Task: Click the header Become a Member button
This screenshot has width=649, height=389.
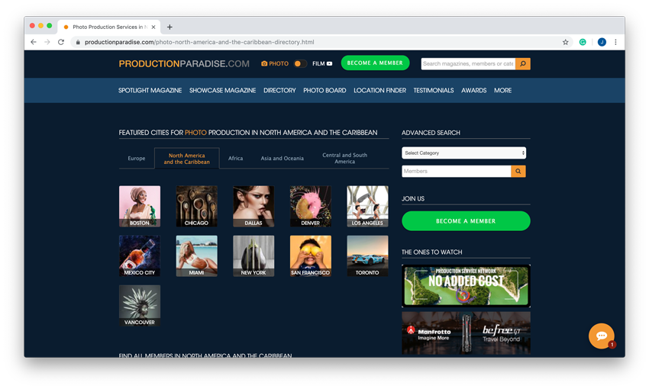Action: [375, 63]
